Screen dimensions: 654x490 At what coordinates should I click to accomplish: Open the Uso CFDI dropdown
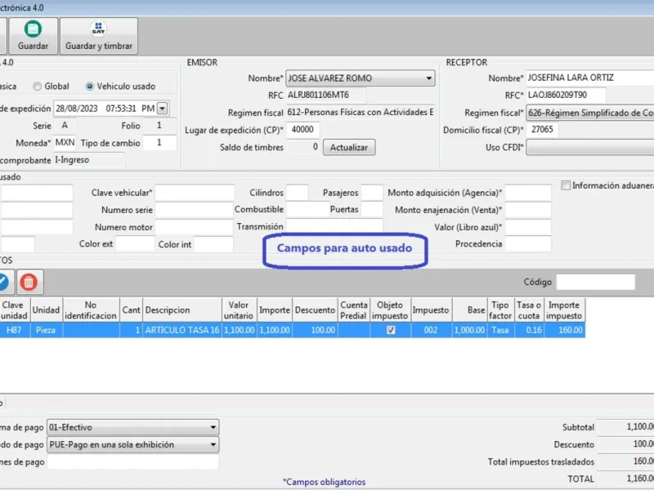click(589, 147)
